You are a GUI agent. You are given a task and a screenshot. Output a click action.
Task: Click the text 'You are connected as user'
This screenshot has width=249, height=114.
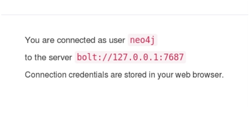[75, 40]
